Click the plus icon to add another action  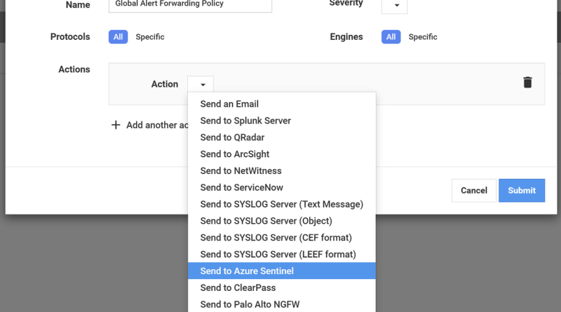[x=116, y=125]
